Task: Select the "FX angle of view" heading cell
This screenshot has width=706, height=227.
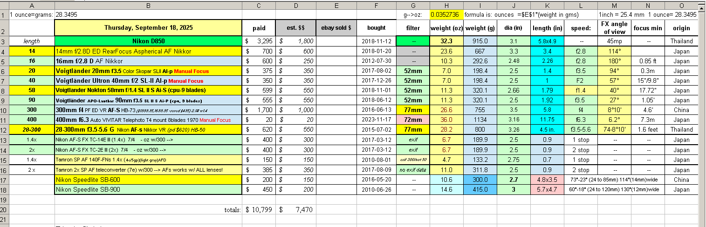Action: point(615,27)
